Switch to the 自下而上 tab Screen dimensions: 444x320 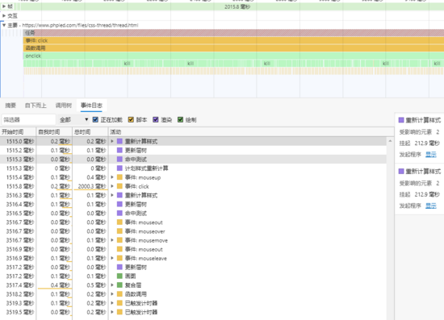(x=36, y=106)
